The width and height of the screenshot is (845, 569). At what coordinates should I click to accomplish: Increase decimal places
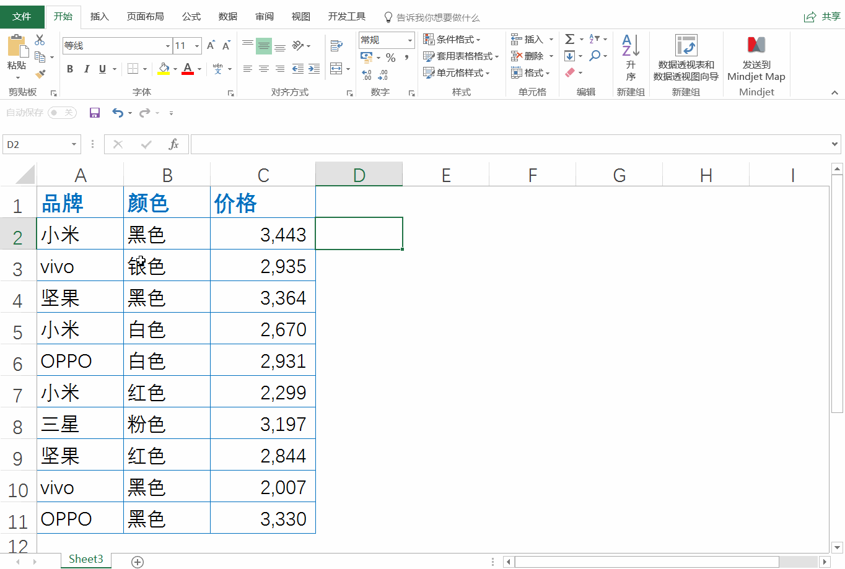tap(367, 75)
